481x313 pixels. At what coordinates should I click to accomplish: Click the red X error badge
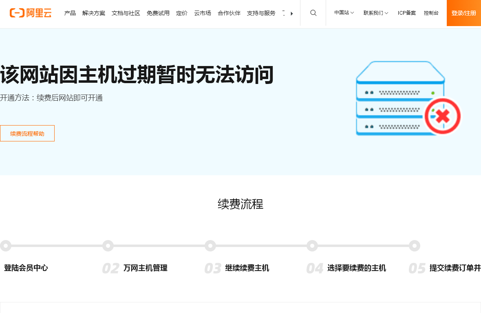pyautogui.click(x=442, y=117)
